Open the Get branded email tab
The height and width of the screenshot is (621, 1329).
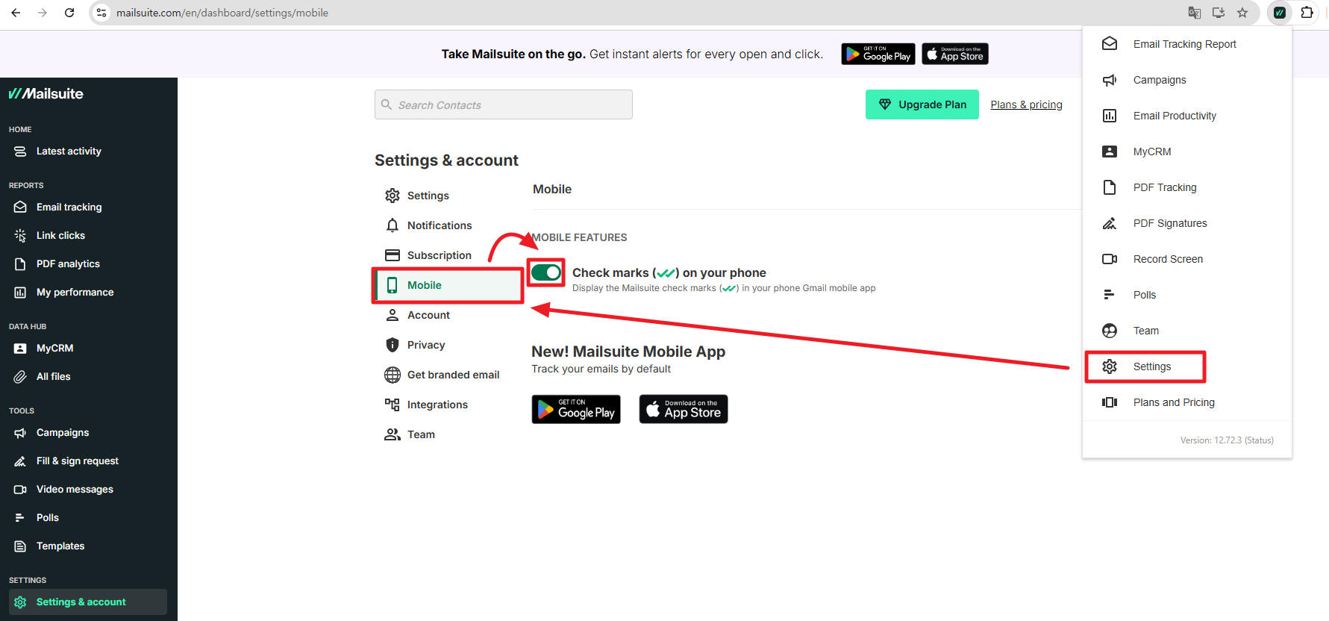448,375
